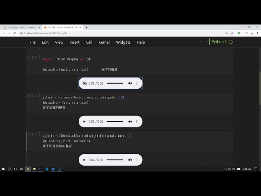
Task: Select the time_stretch code cell In [21]
Action: [129, 102]
